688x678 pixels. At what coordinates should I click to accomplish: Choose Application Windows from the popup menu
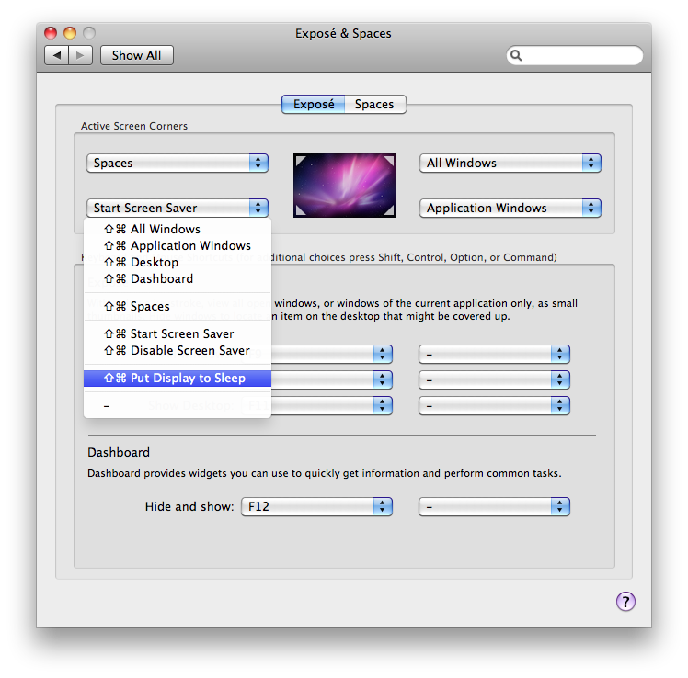pos(178,246)
